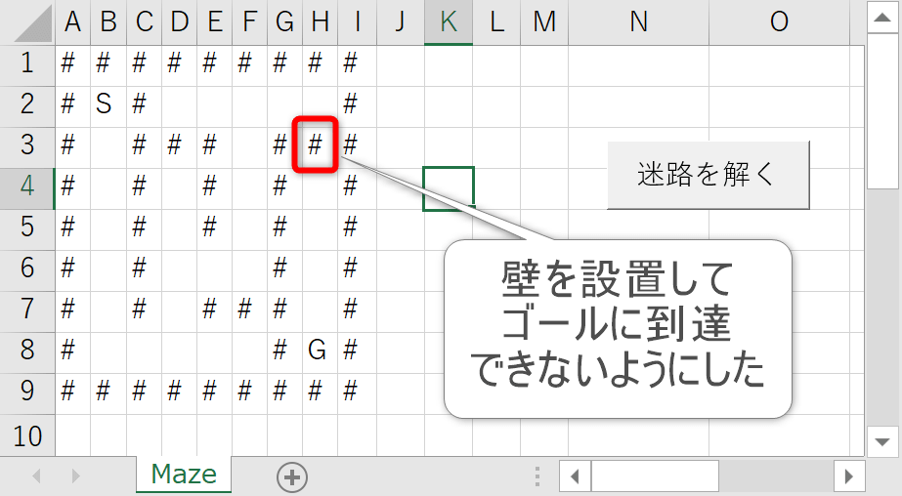Image resolution: width=902 pixels, height=496 pixels.
Task: Click horizontal scrollbar left arrow
Action: [x=575, y=476]
